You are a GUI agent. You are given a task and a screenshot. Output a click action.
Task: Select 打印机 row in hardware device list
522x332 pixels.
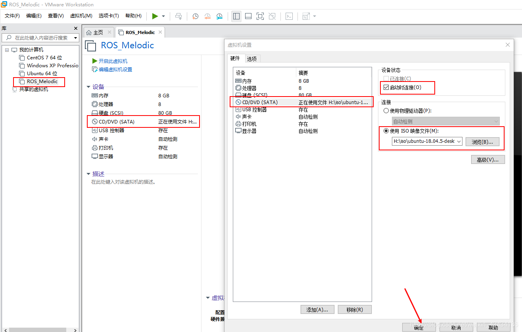[x=302, y=124]
